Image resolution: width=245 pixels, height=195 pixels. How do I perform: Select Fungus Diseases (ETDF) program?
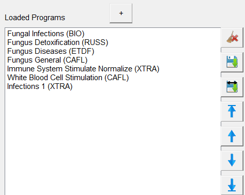(51, 51)
